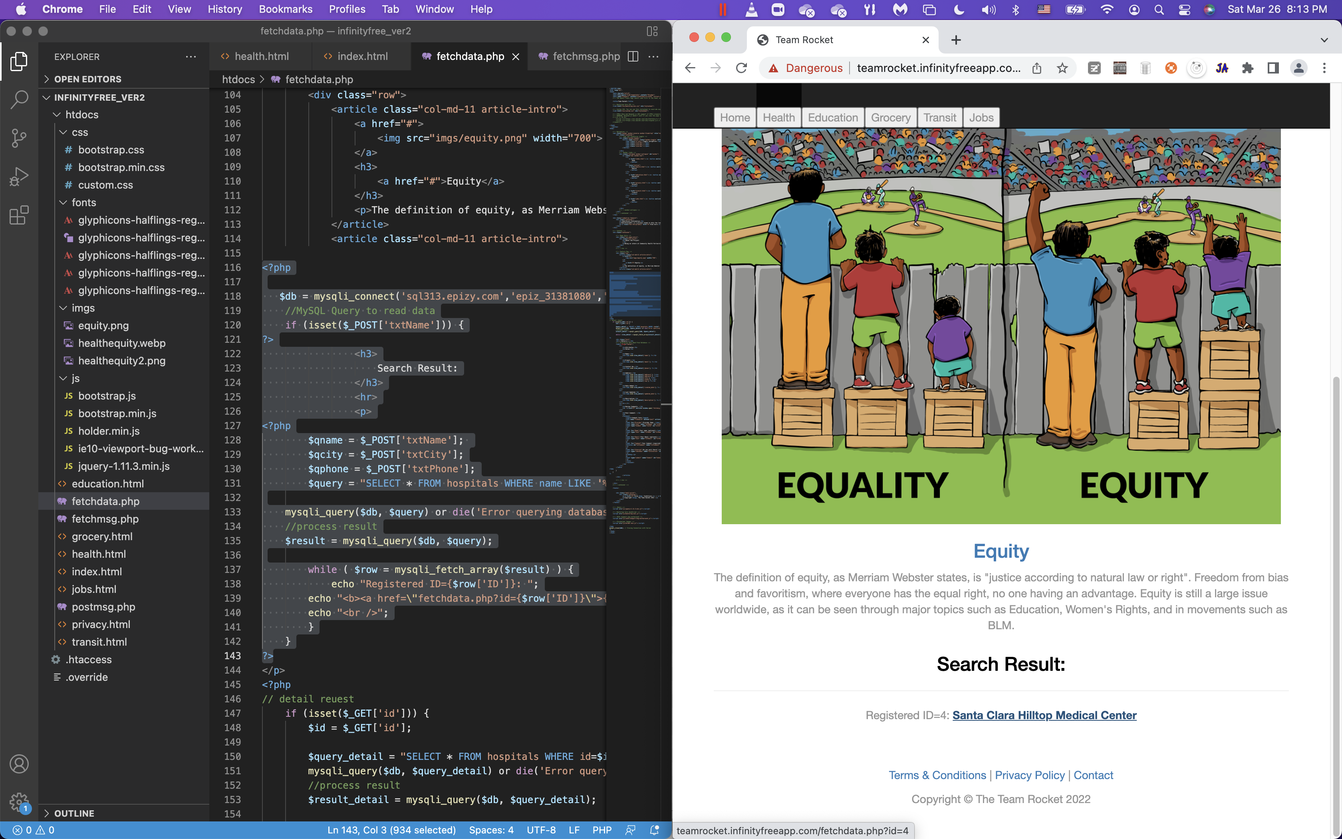
Task: Click the Split Editor Right icon
Action: 633,57
